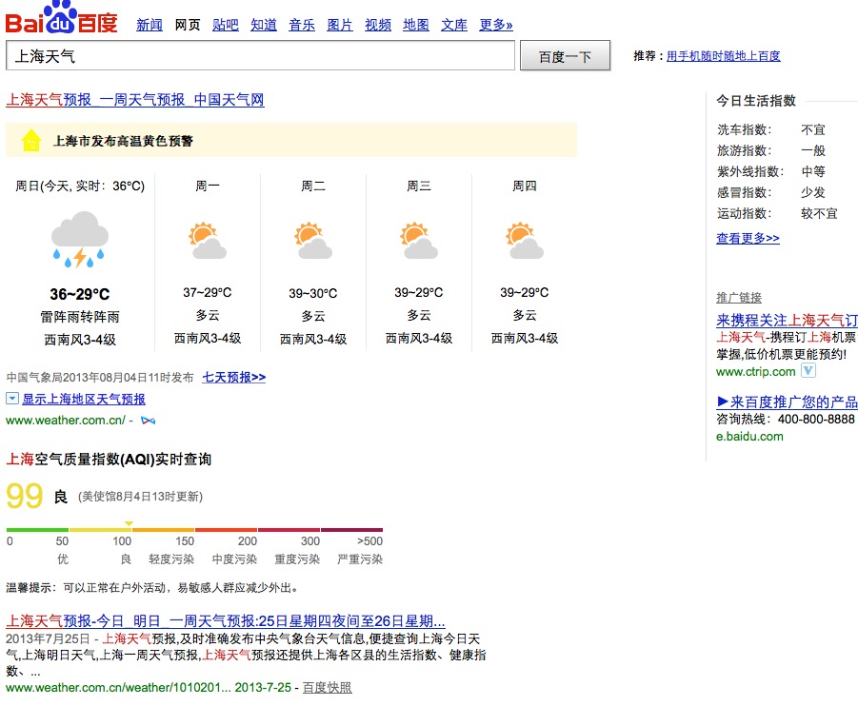
Task: Open the 文库 tab
Action: click(454, 25)
